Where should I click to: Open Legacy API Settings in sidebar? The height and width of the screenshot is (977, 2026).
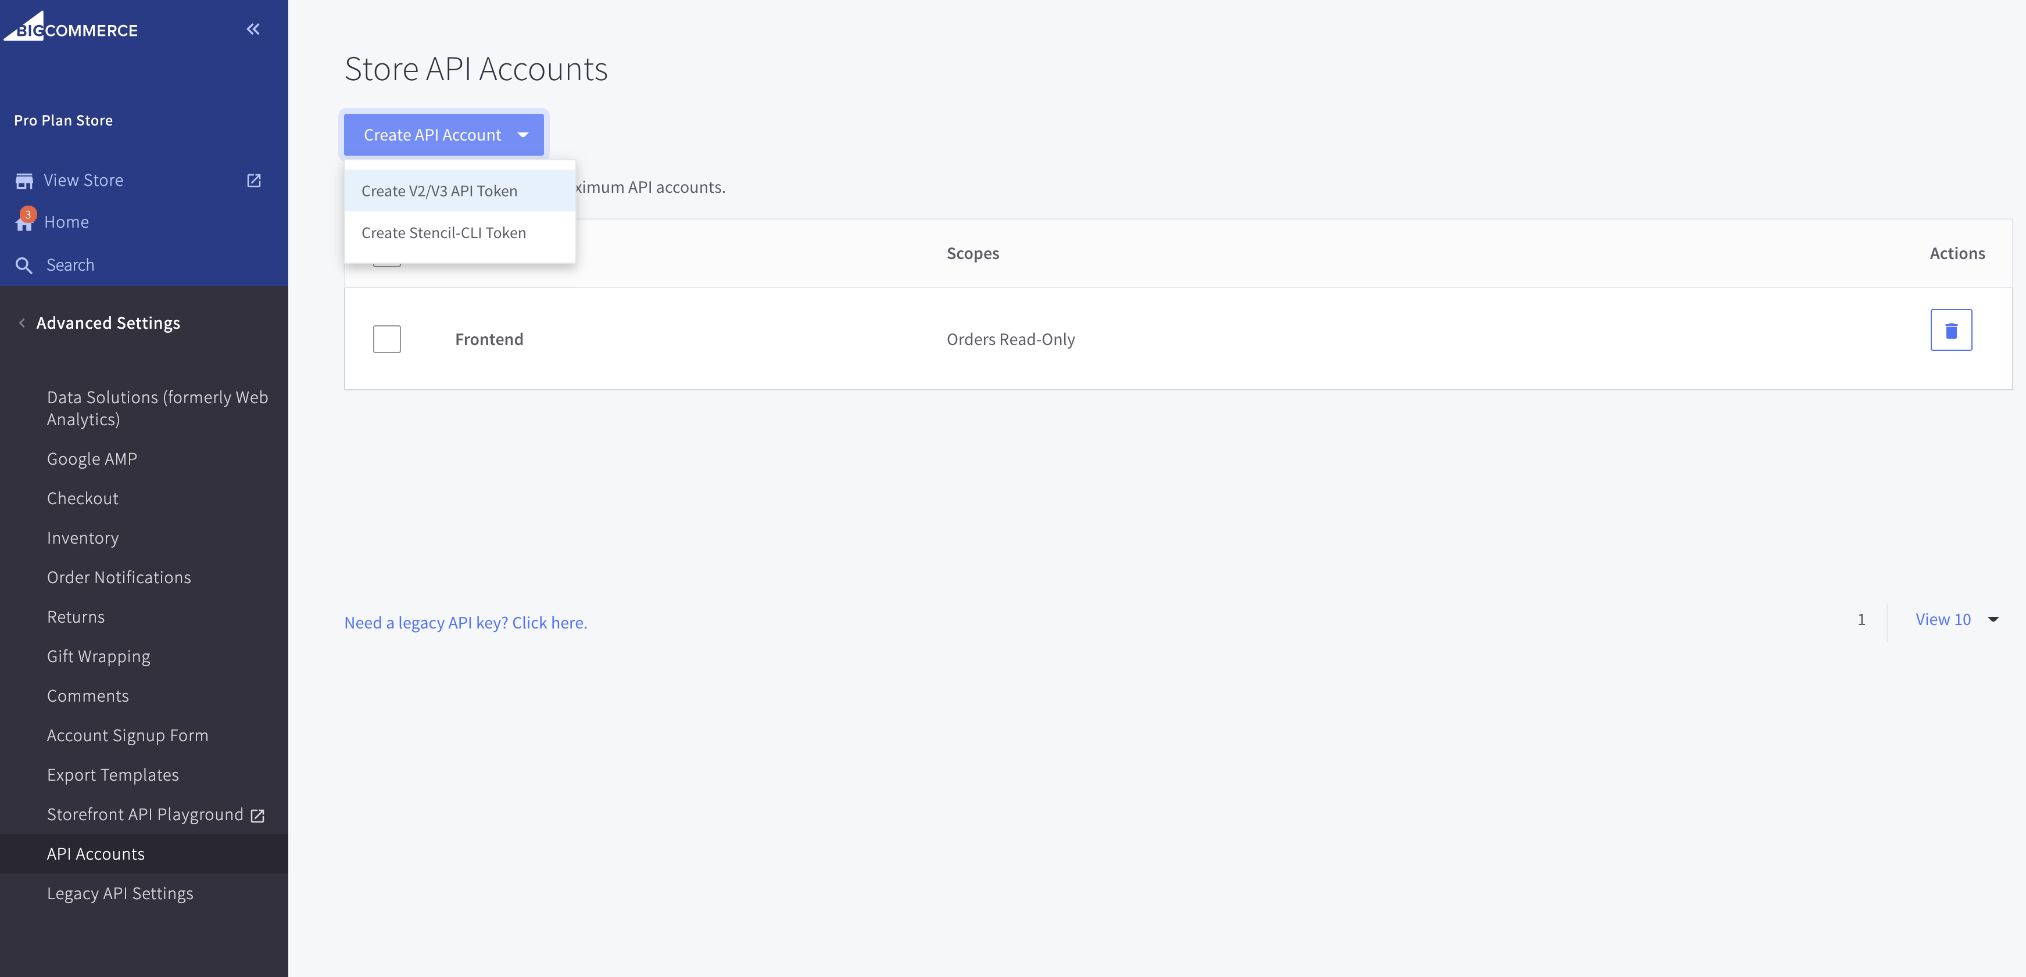point(120,894)
